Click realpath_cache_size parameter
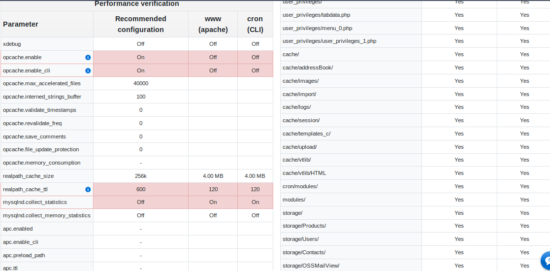This screenshot has width=550, height=271. point(28,176)
